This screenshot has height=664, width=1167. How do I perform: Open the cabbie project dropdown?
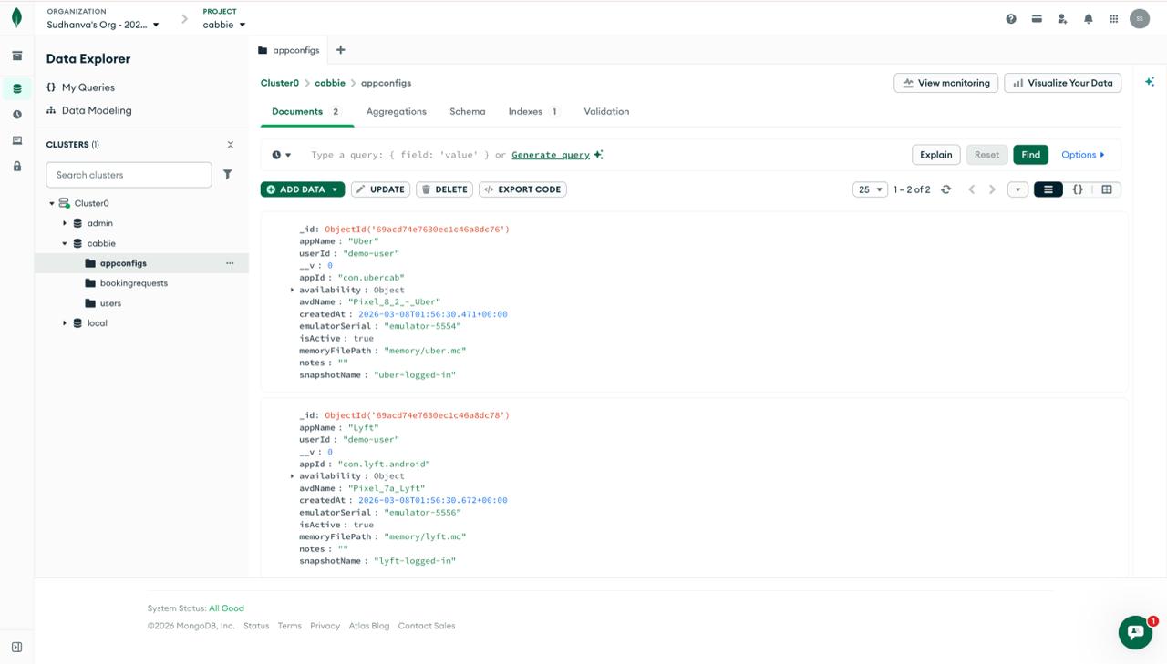[224, 25]
